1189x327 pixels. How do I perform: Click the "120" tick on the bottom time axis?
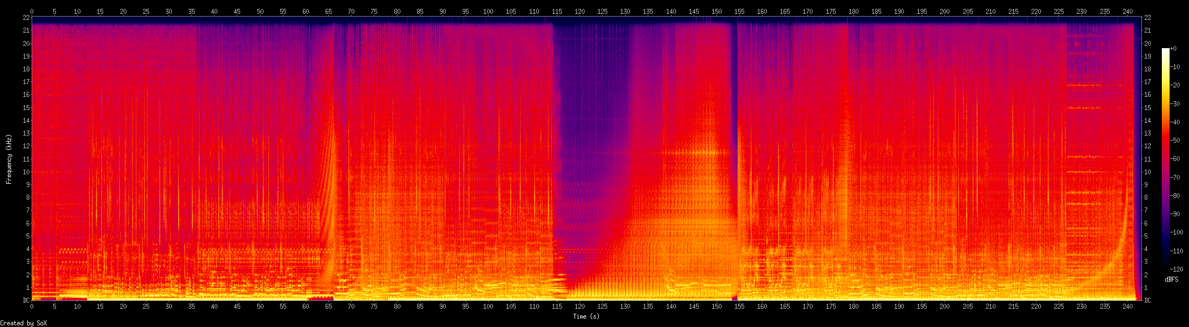pyautogui.click(x=580, y=307)
